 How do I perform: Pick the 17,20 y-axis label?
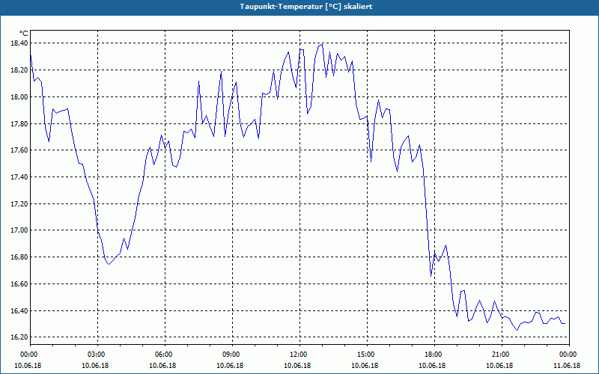tap(19, 203)
